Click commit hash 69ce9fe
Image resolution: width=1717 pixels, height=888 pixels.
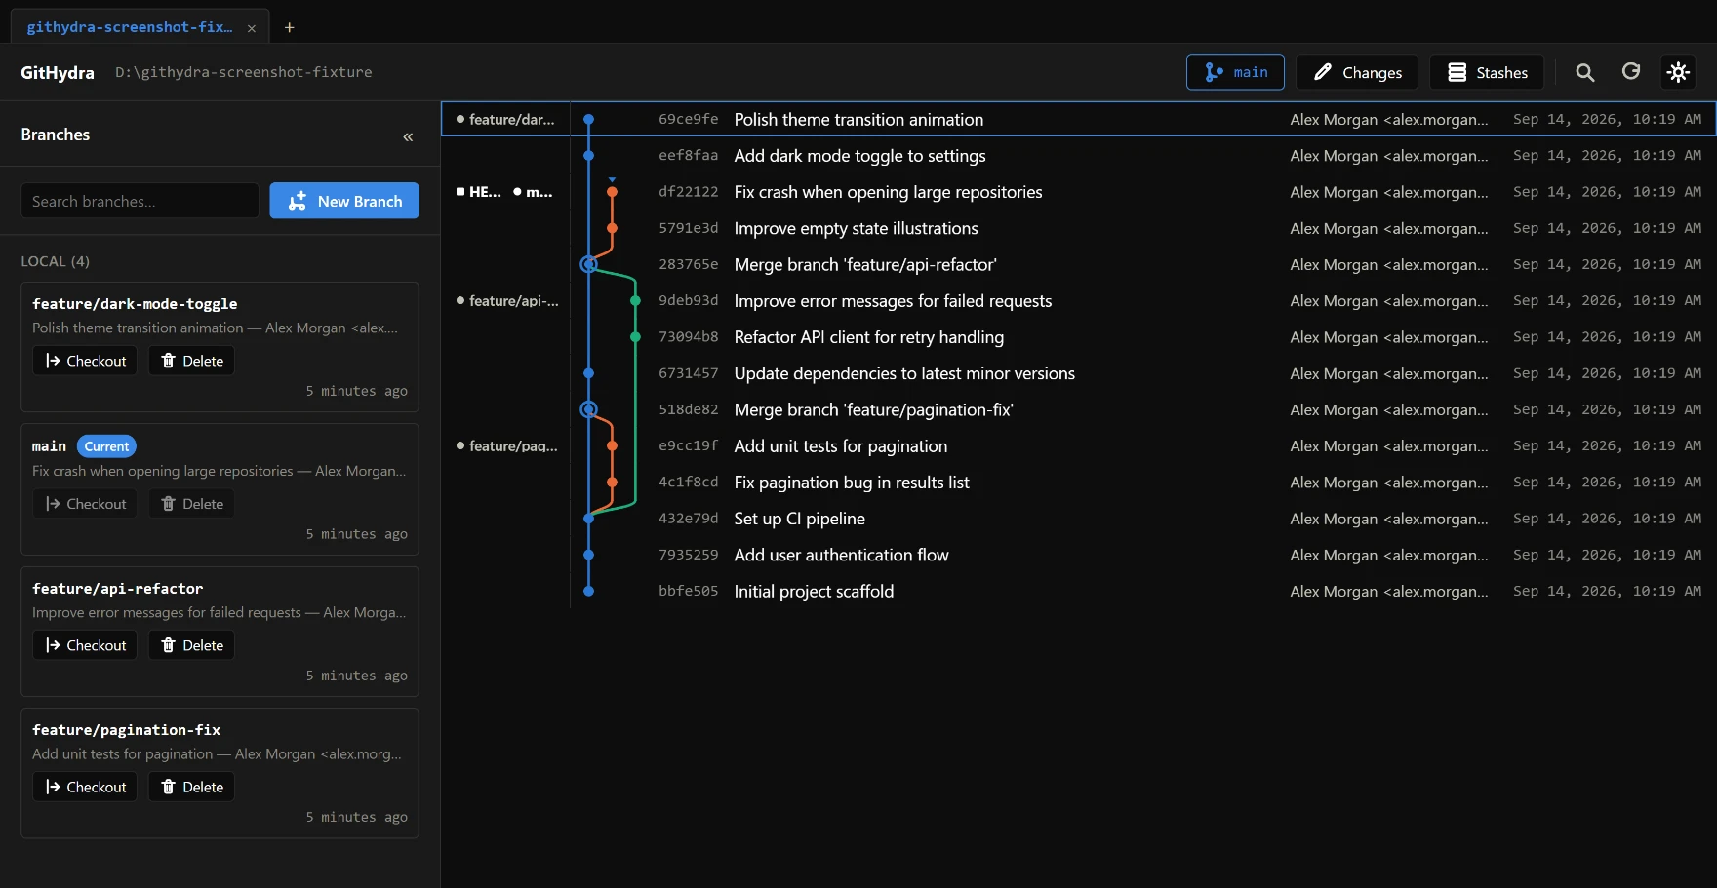(x=688, y=119)
